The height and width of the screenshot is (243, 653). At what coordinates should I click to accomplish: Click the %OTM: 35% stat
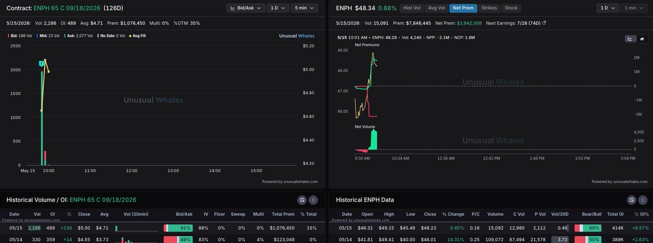[x=187, y=23]
